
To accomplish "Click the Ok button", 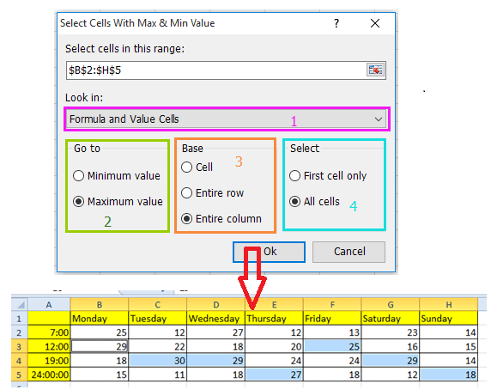I will coord(269,252).
